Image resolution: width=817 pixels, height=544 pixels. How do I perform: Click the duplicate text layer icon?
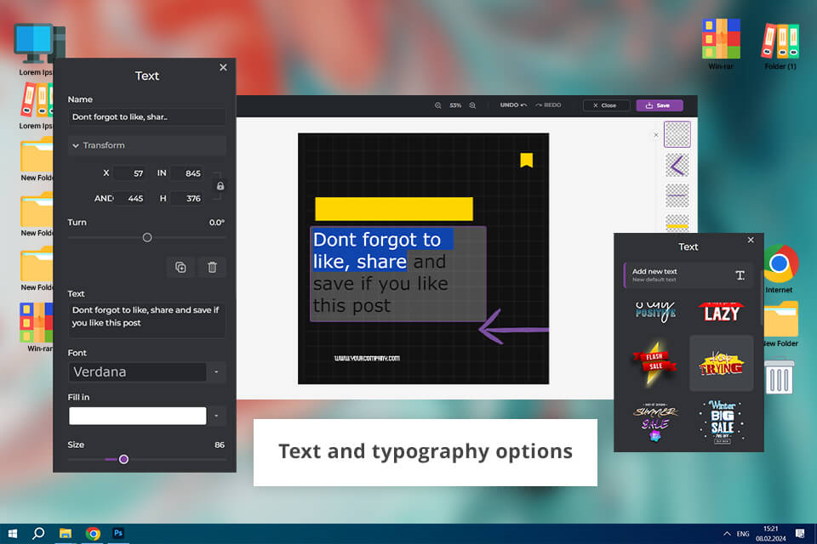180,267
